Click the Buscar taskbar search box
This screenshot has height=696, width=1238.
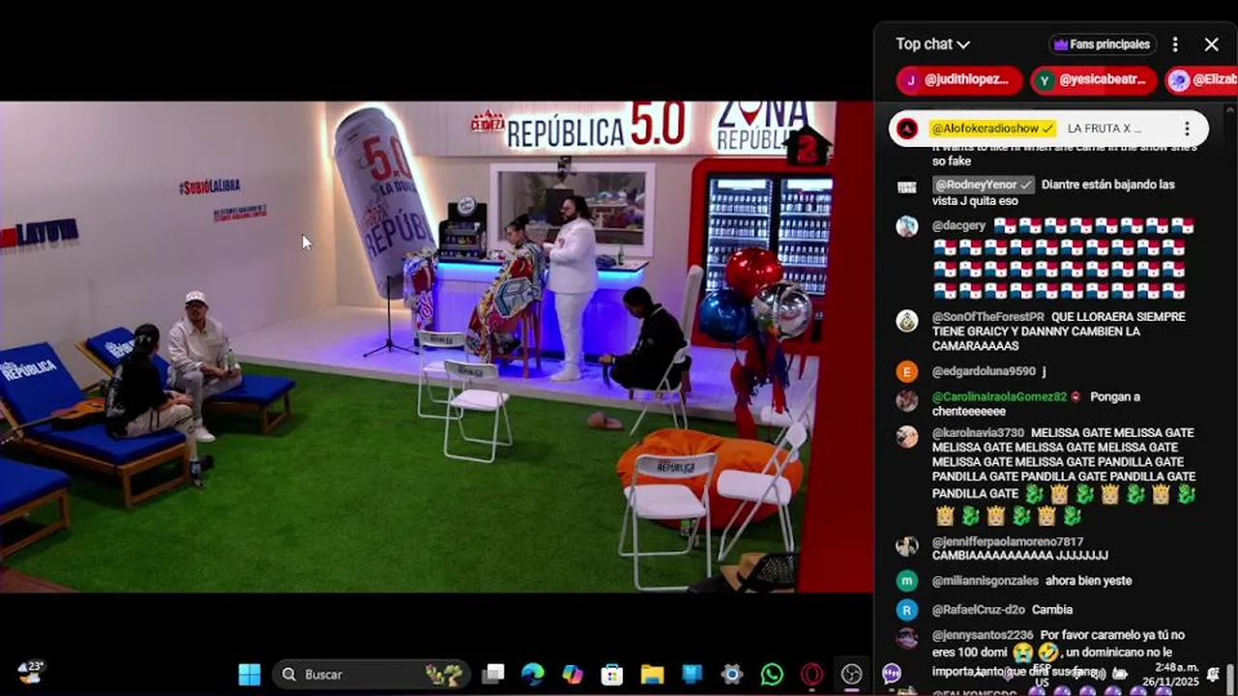[x=371, y=675]
